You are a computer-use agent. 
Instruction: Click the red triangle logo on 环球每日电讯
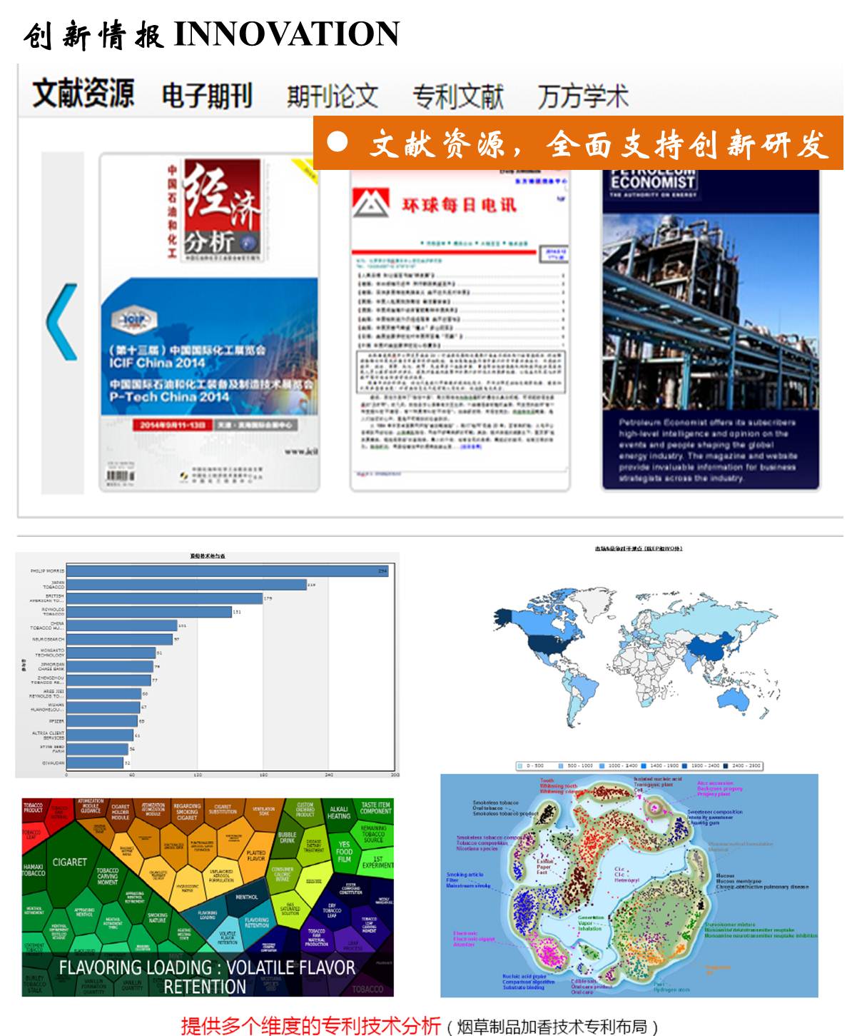click(371, 203)
